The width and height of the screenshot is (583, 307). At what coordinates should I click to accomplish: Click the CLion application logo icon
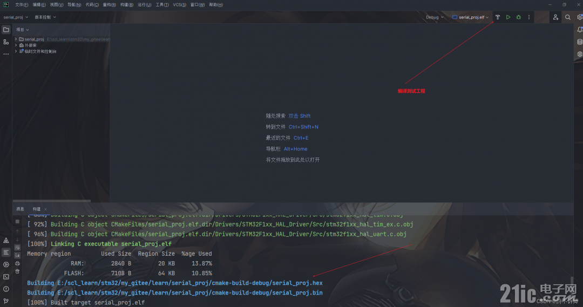[6, 4]
